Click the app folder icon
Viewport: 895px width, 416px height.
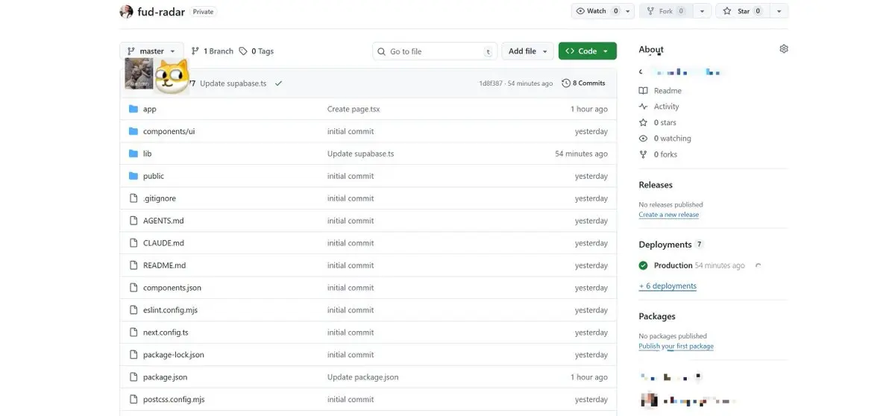(134, 109)
